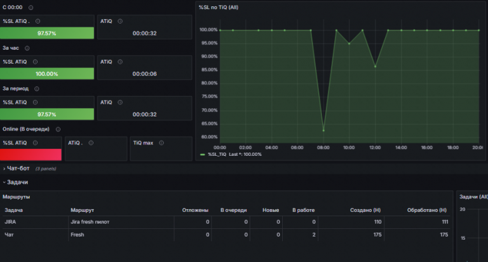Image resolution: width=488 pixels, height=262 pixels.
Task: Click the 100.00% green bar under За час
Action: (x=46, y=74)
